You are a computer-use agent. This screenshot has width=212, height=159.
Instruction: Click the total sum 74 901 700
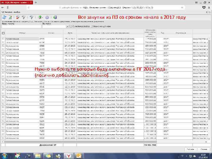(x=150, y=145)
